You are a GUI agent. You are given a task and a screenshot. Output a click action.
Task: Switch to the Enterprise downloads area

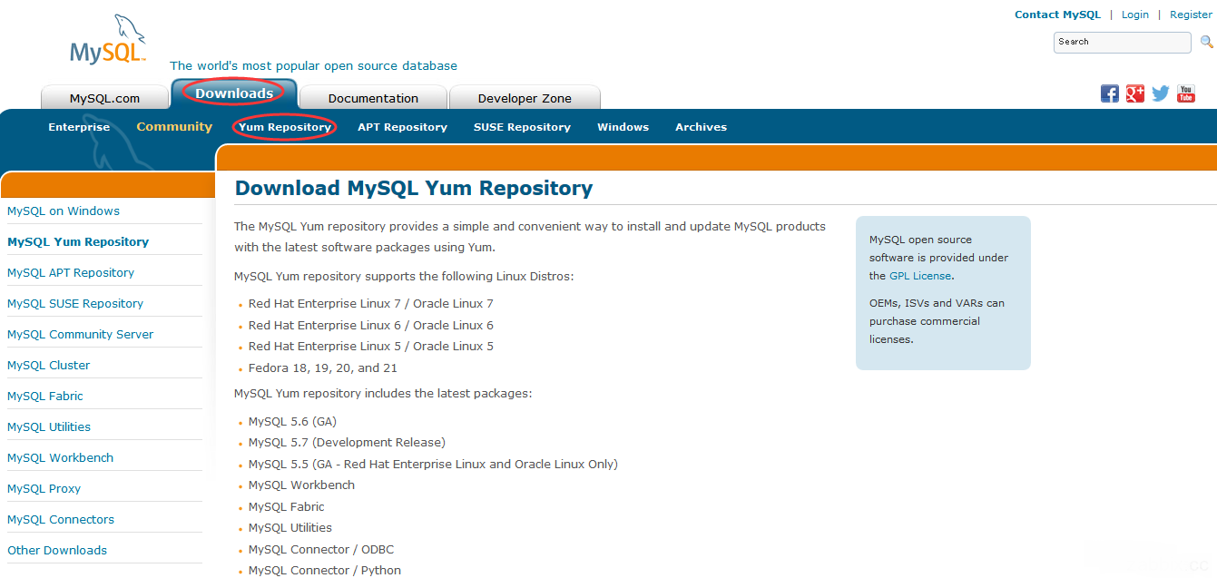pyautogui.click(x=79, y=127)
